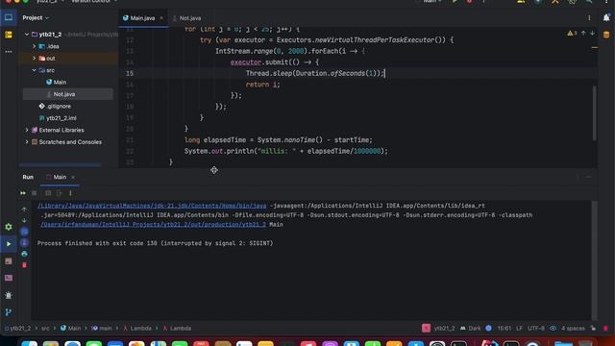The width and height of the screenshot is (615, 346).
Task: Change 4 spaces indent setting
Action: point(573,329)
